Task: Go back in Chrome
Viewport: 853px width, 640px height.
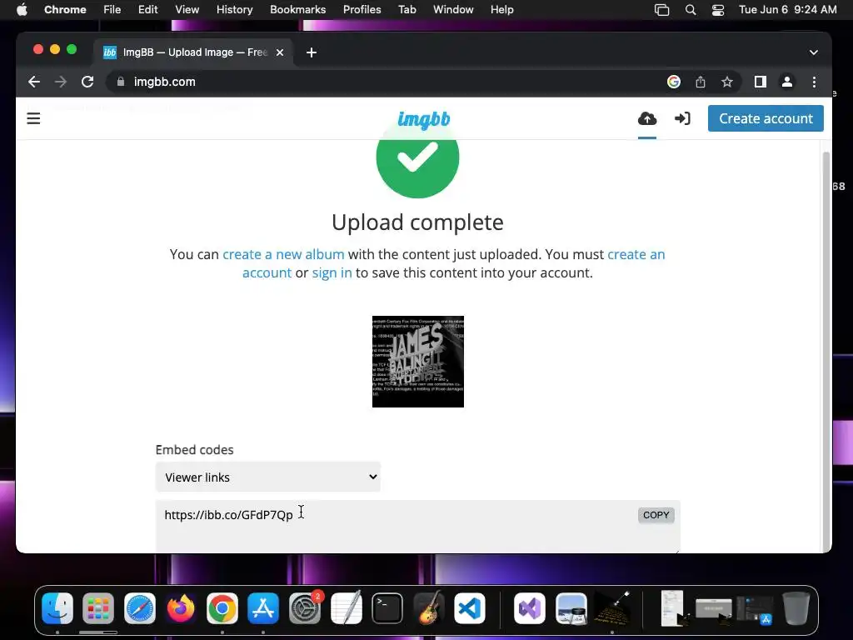Action: 33,82
